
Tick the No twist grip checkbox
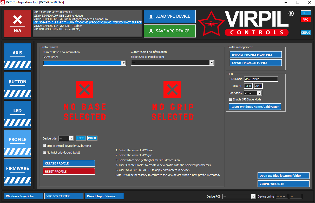coord(44,153)
